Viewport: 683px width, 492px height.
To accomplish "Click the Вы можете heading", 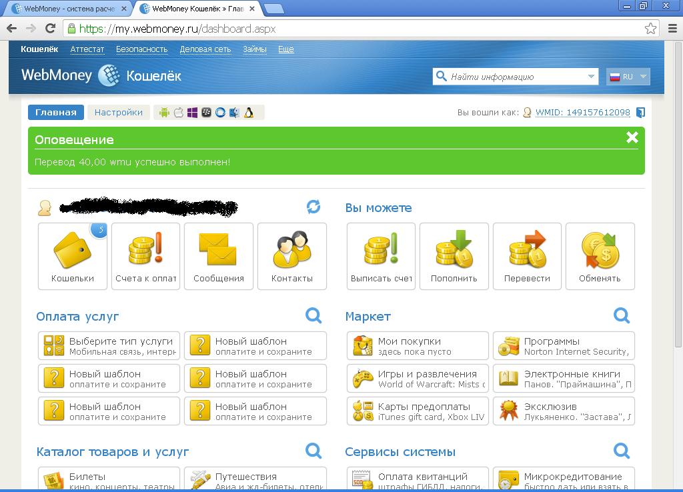I will click(x=378, y=208).
